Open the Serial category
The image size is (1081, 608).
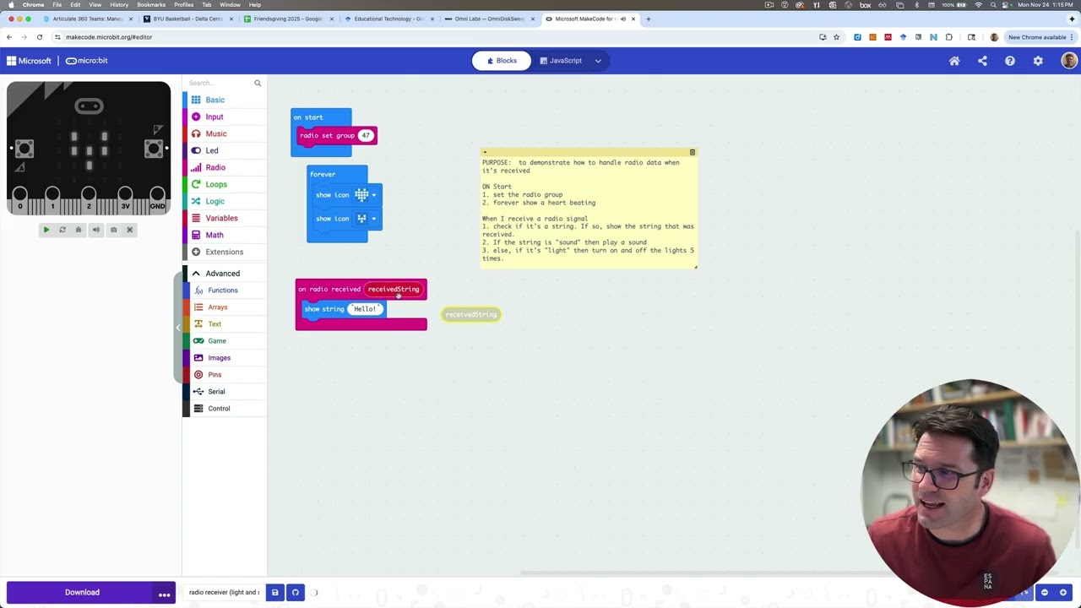(224, 392)
